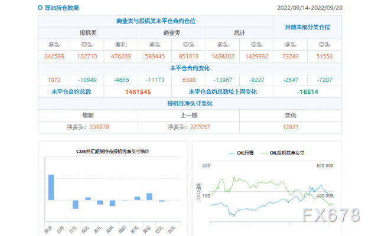
Task: Select the value 342588
Action: [54, 57]
